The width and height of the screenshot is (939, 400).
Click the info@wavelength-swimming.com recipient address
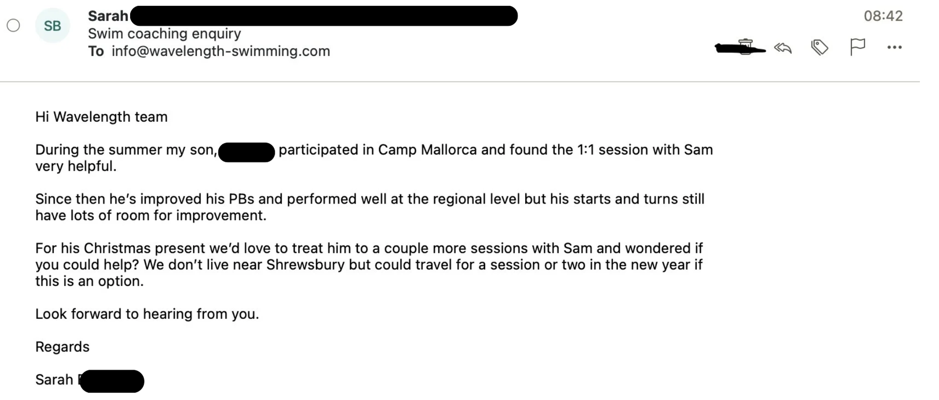click(221, 51)
